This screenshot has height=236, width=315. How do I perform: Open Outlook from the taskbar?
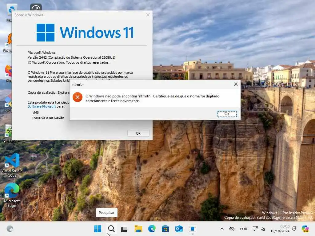click(x=179, y=229)
